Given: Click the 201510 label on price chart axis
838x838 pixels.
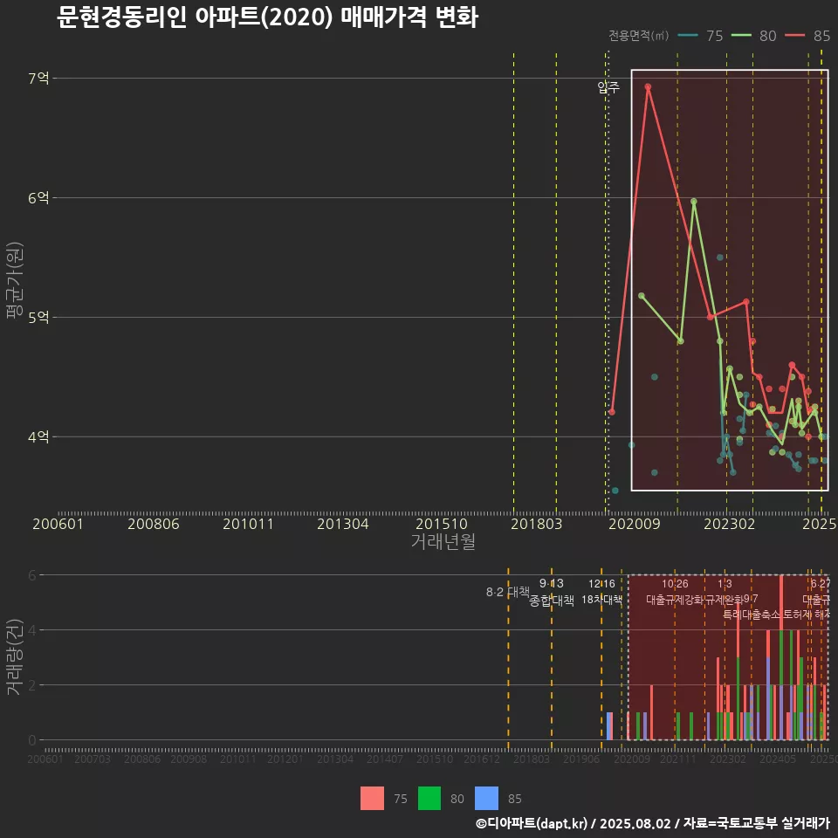Looking at the screenshot, I should (442, 524).
